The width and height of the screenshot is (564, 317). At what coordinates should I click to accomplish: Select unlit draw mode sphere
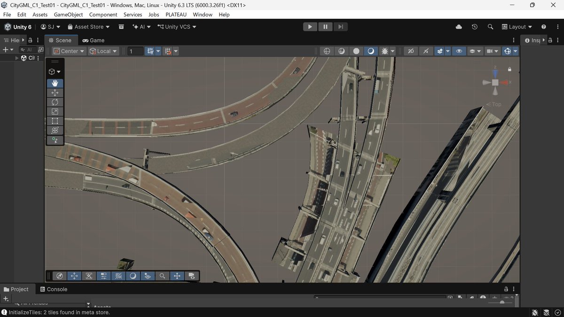pos(356,51)
